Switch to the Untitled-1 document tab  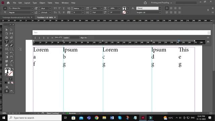45,17
